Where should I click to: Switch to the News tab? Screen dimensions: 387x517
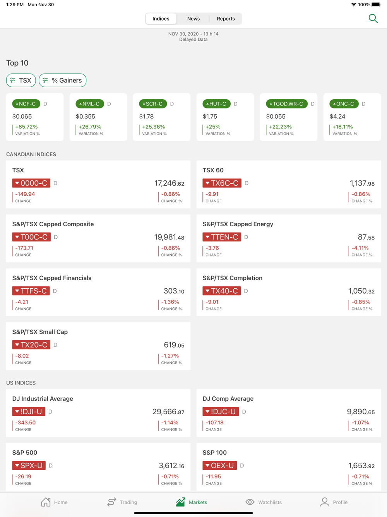[193, 19]
